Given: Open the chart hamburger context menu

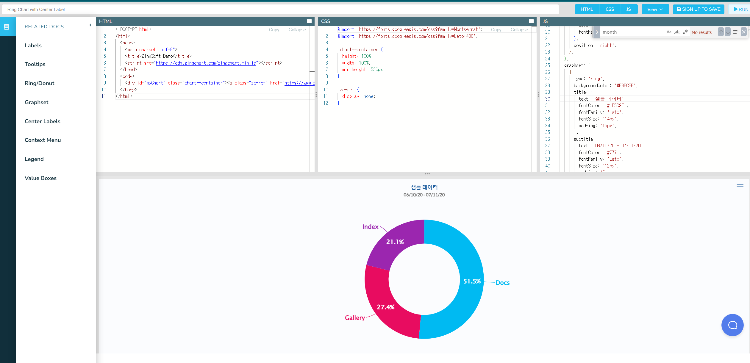Looking at the screenshot, I should [x=740, y=187].
